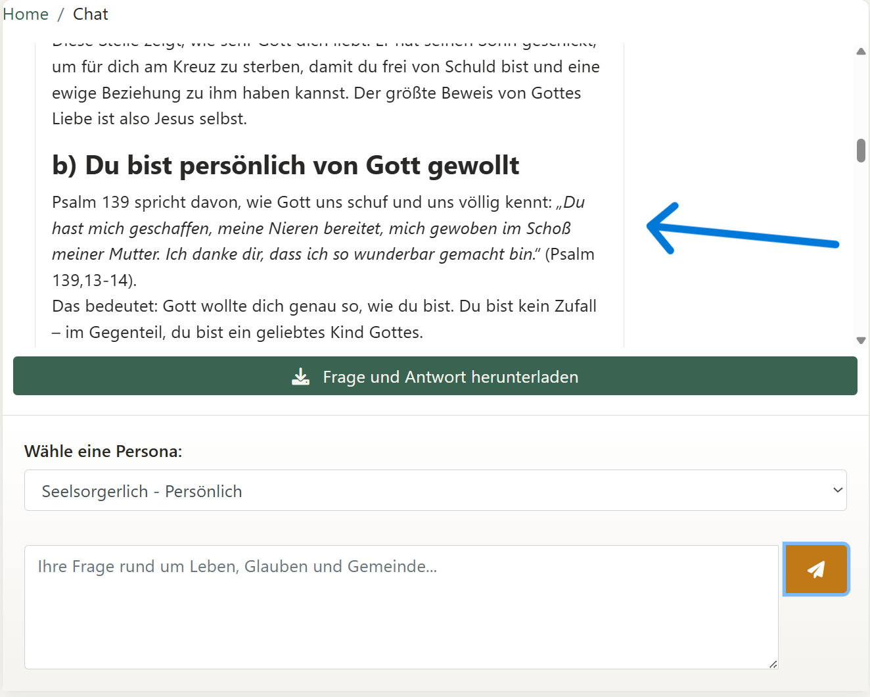This screenshot has height=697, width=870.
Task: Click the 'Frage und Antwort herunterladen' button
Action: (436, 375)
